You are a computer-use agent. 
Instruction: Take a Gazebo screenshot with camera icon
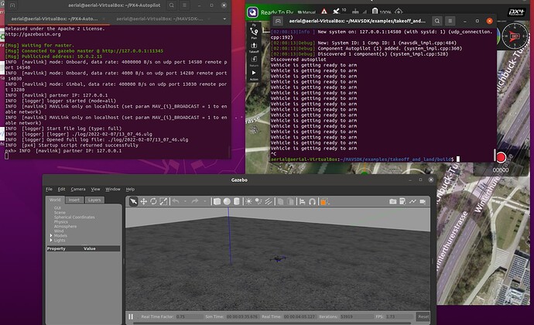pyautogui.click(x=392, y=201)
